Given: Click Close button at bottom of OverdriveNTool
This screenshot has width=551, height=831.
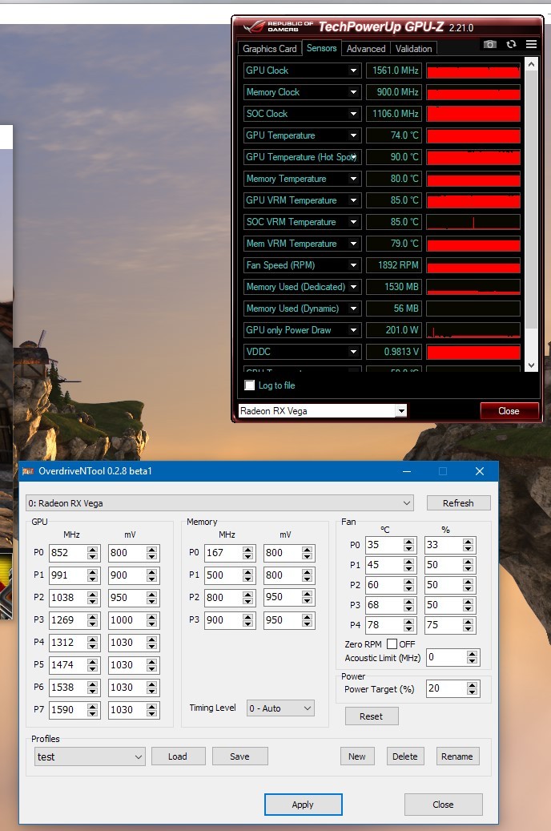Looking at the screenshot, I should coord(443,805).
